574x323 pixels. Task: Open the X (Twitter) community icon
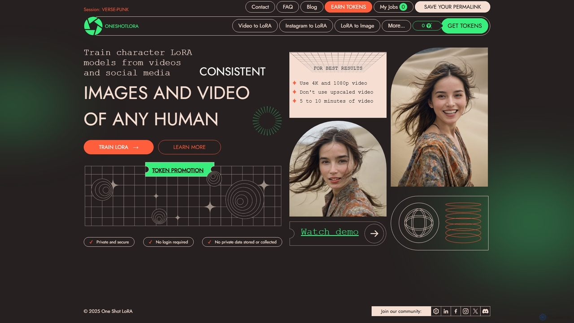[x=475, y=311]
